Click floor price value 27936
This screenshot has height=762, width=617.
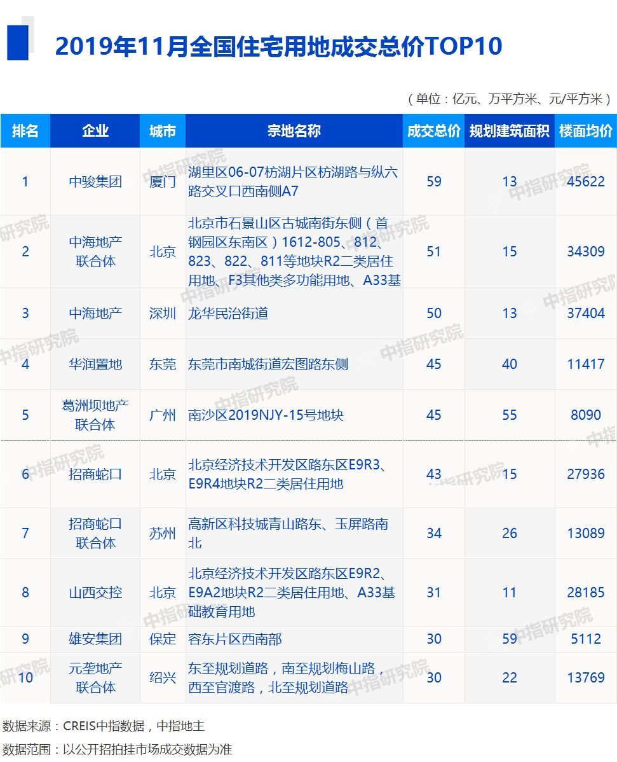pos(586,475)
